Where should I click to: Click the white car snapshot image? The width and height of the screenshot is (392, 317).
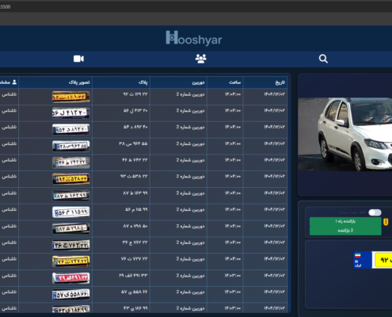coord(345,134)
